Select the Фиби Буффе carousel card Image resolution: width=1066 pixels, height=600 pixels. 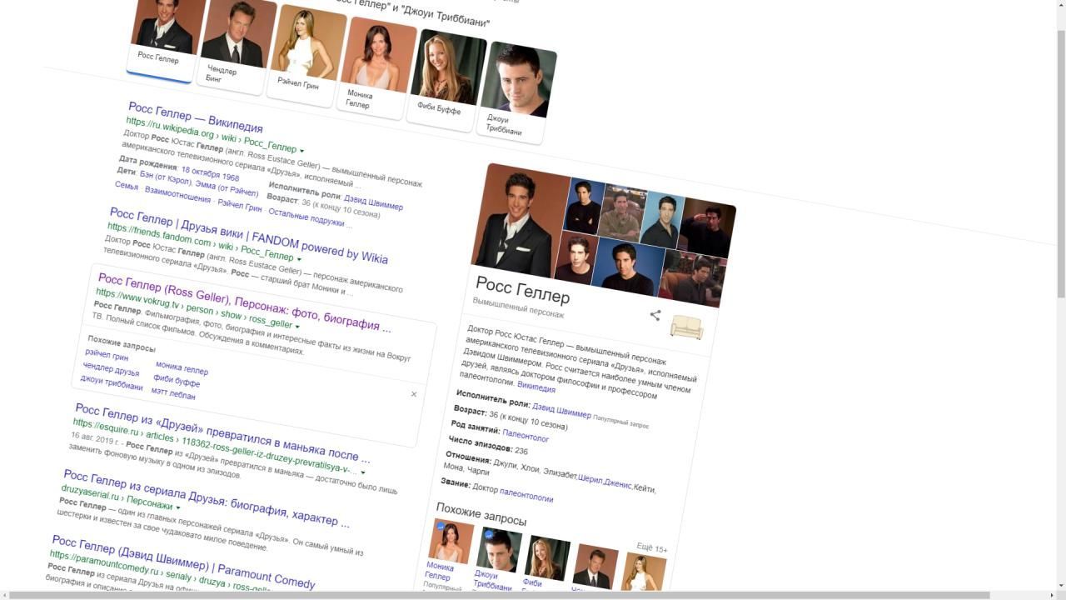[x=446, y=79]
